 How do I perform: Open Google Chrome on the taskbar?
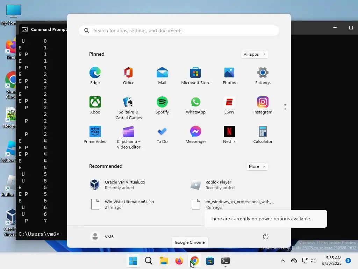coord(194,261)
